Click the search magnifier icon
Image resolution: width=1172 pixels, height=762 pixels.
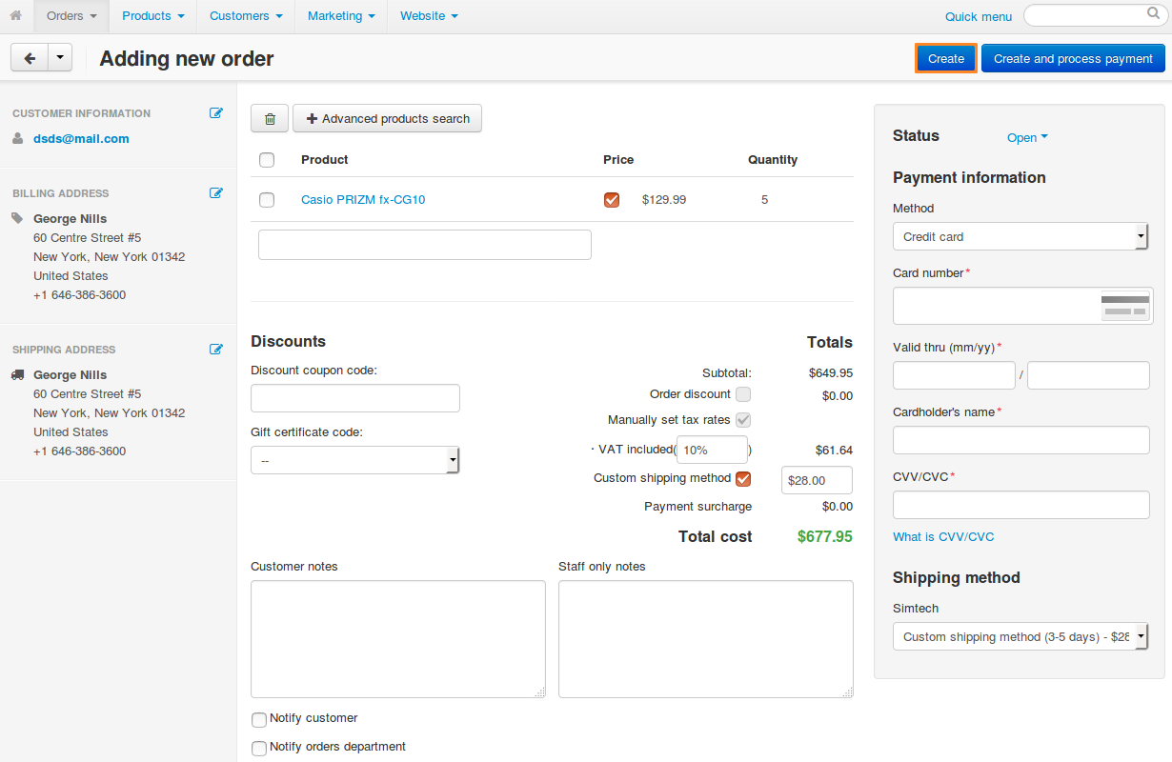(1152, 14)
